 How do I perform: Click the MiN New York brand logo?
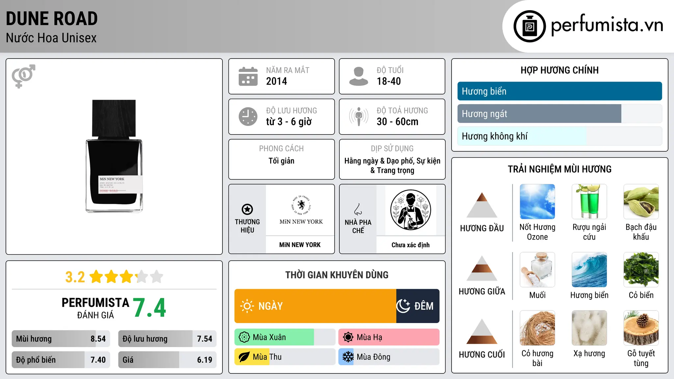pyautogui.click(x=301, y=210)
